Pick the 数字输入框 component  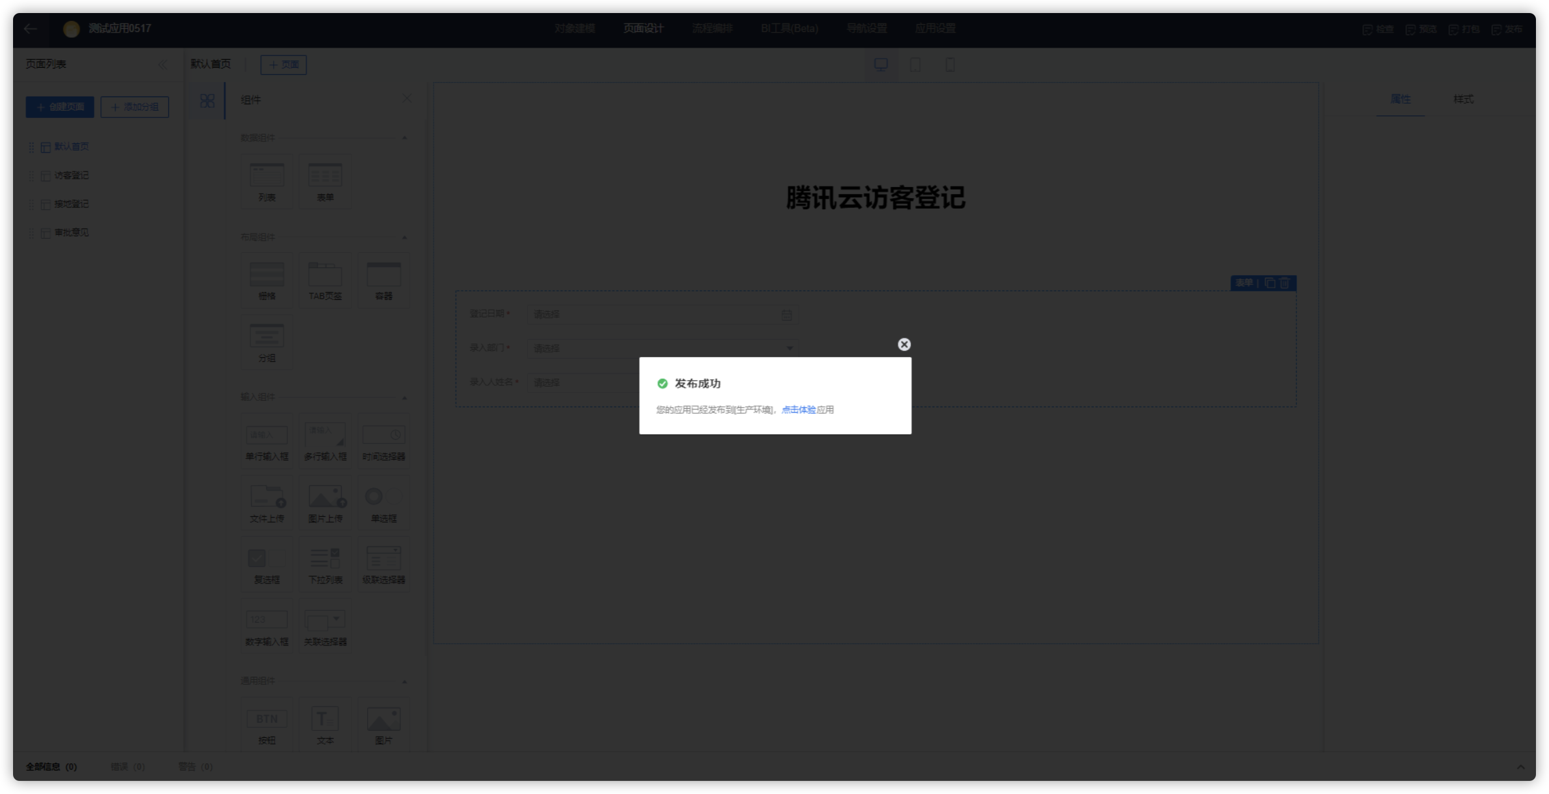(x=267, y=626)
